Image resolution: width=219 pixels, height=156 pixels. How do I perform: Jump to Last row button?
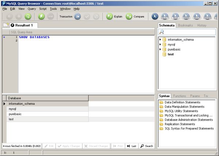131,146
